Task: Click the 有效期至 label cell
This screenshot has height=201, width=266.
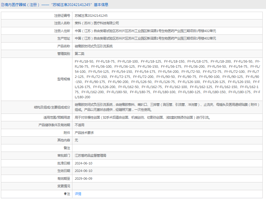Action: point(37,179)
